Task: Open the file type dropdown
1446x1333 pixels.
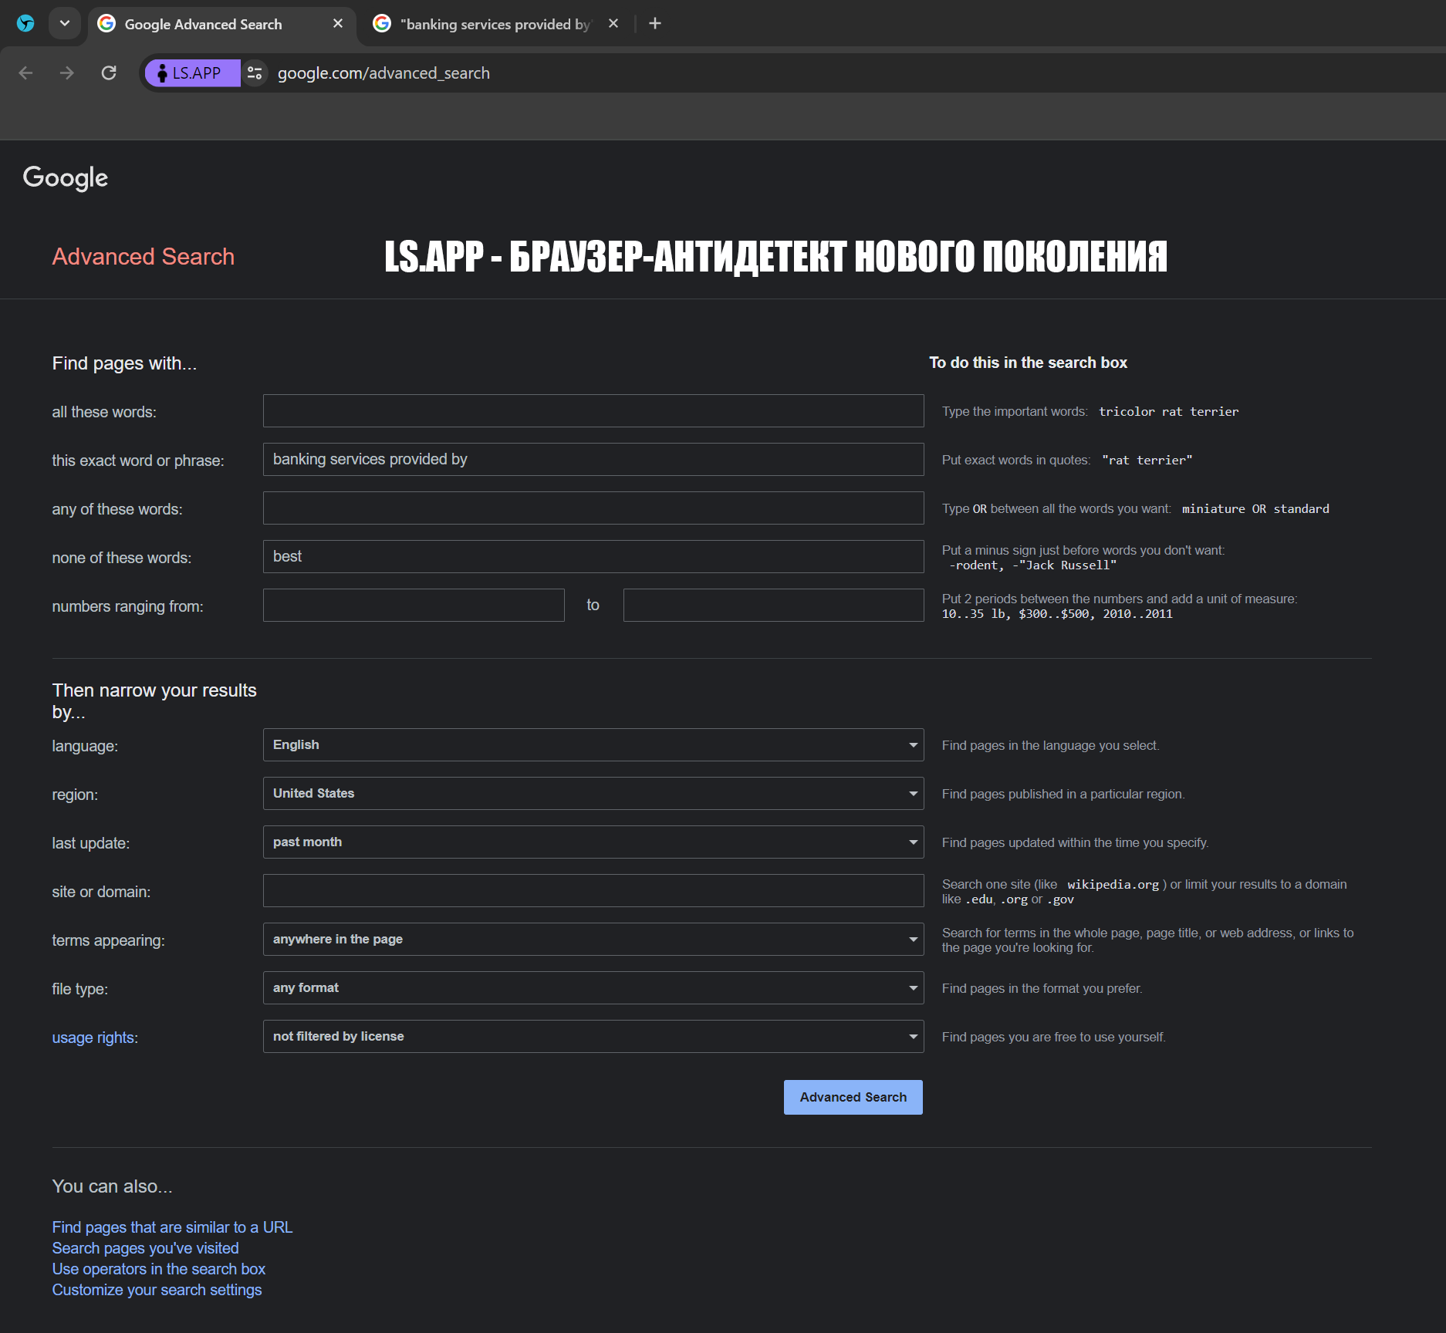Action: [x=593, y=987]
